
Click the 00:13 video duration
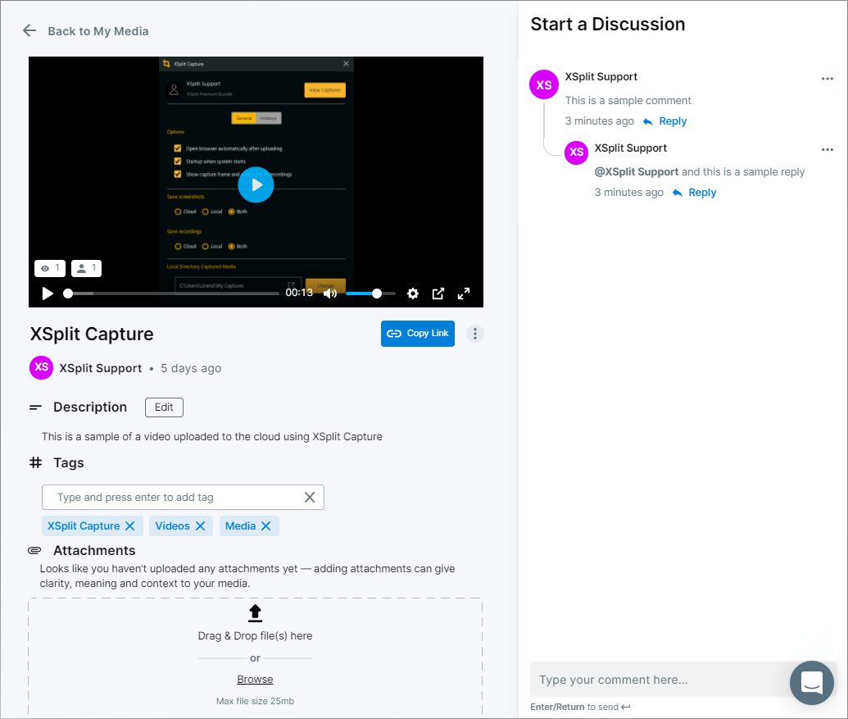click(299, 293)
